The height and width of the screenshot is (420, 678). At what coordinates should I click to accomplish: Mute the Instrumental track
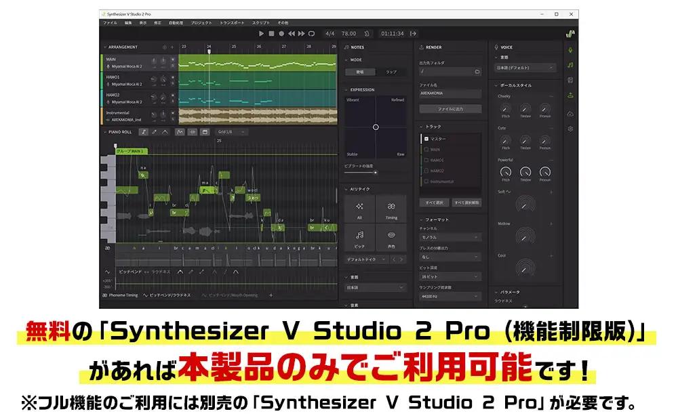[x=172, y=112]
